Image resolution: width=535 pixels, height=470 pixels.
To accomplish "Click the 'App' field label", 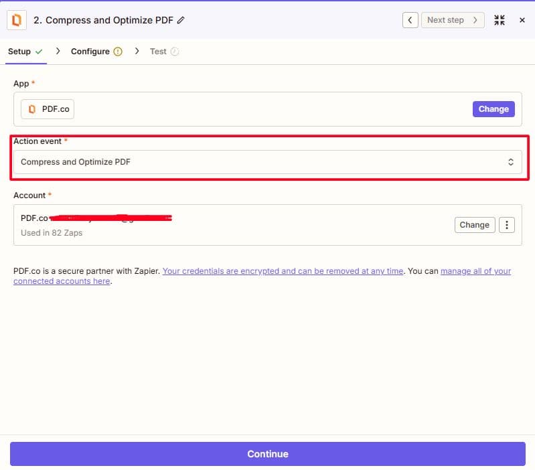I will [x=21, y=84].
